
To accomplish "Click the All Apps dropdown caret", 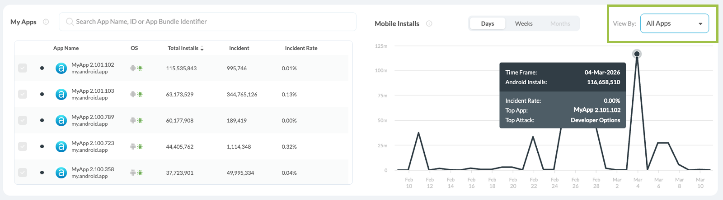I will [x=700, y=24].
